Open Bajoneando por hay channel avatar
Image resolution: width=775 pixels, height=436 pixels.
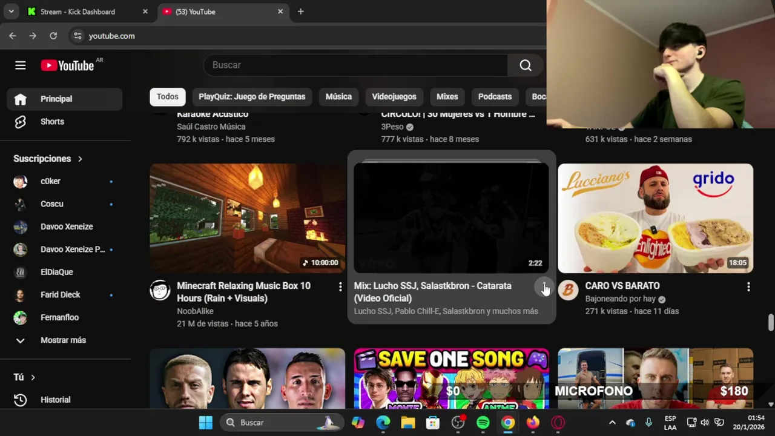click(x=568, y=291)
